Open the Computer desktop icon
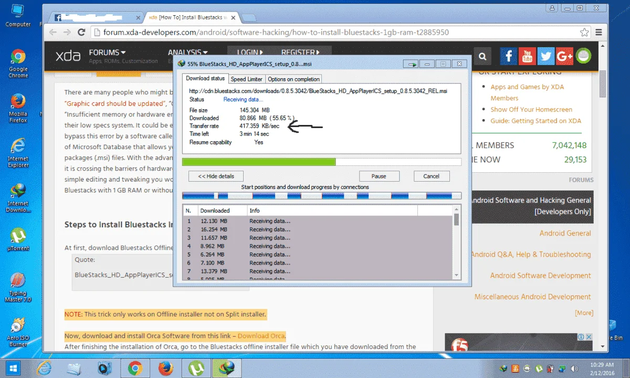Viewport: 630px width, 378px height. click(18, 15)
